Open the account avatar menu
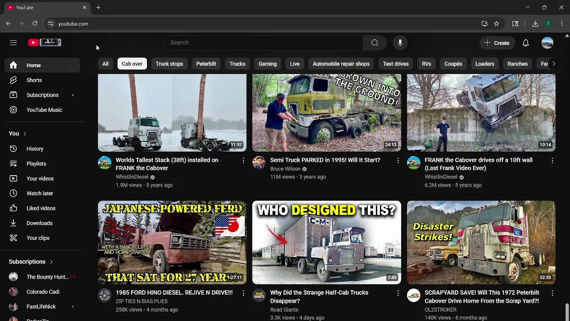Image resolution: width=570 pixels, height=321 pixels. pyautogui.click(x=547, y=43)
